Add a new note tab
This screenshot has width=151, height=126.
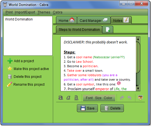pyautogui.click(x=108, y=29)
